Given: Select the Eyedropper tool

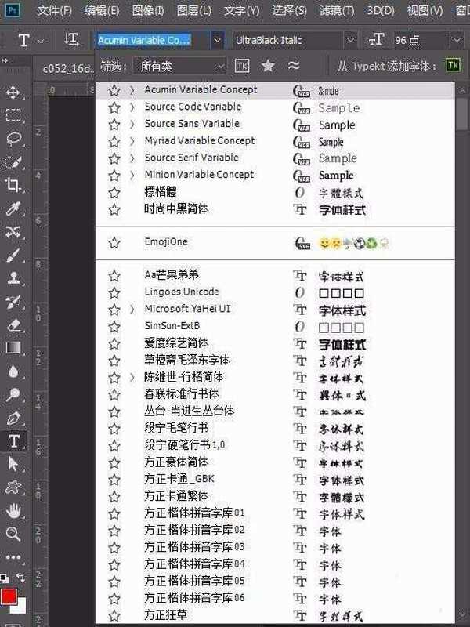Looking at the screenshot, I should [13, 208].
